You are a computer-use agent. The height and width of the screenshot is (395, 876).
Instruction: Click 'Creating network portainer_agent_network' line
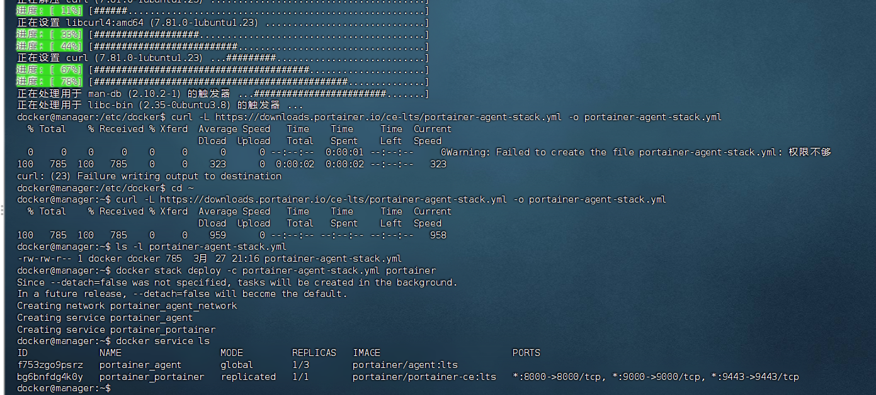[127, 306]
